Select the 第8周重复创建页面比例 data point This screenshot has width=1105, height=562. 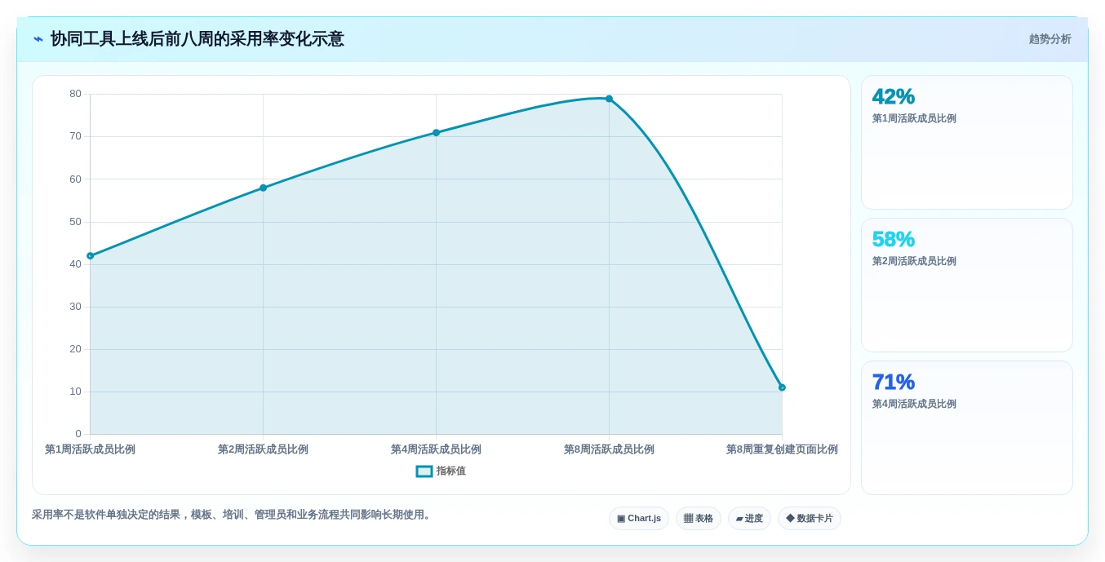(x=782, y=387)
